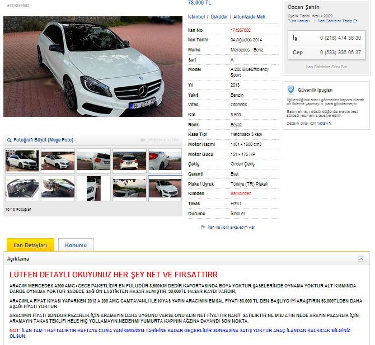Click İlan Sahibine Soru Sor
The image size is (375, 345).
pos(326,67)
